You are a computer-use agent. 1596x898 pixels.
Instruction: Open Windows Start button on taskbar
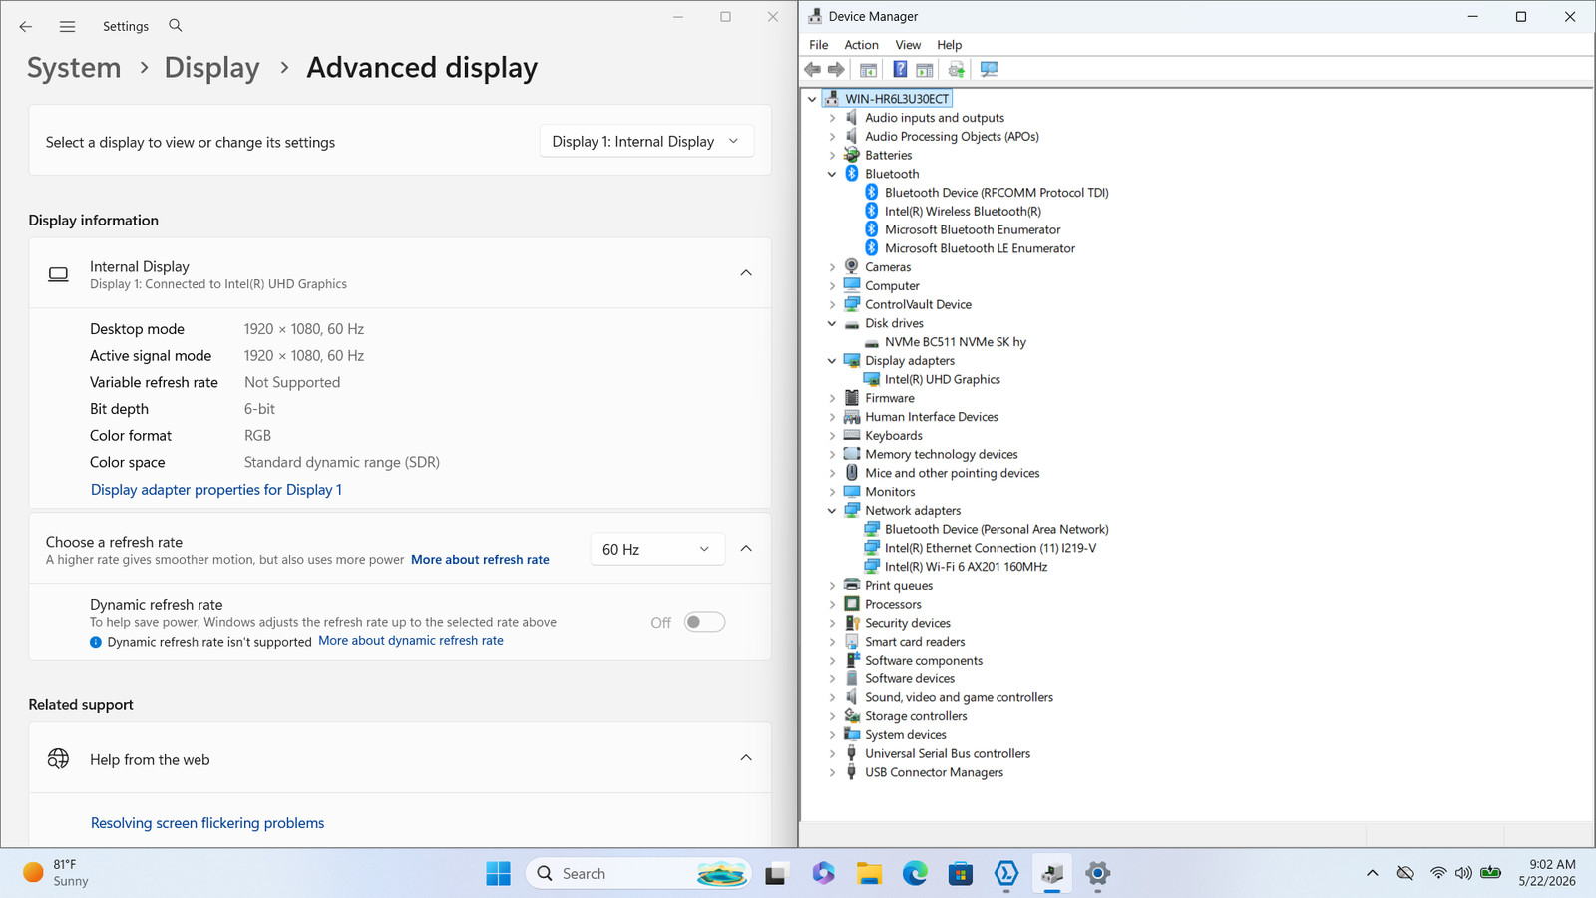pyautogui.click(x=498, y=873)
